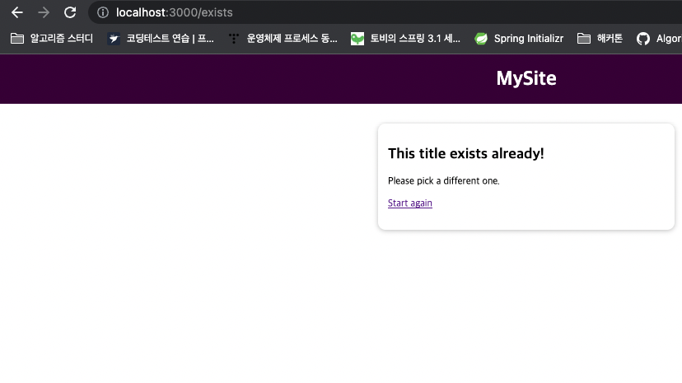Follow the Start again link
The image size is (682, 383).
[409, 203]
